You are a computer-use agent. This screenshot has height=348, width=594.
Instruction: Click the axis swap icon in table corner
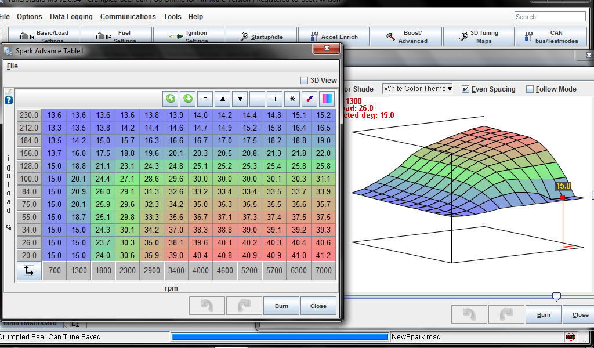tap(29, 270)
